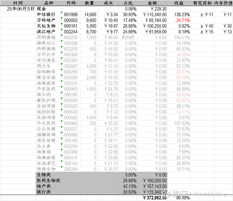Click the 代码 column header

pos(71,3)
